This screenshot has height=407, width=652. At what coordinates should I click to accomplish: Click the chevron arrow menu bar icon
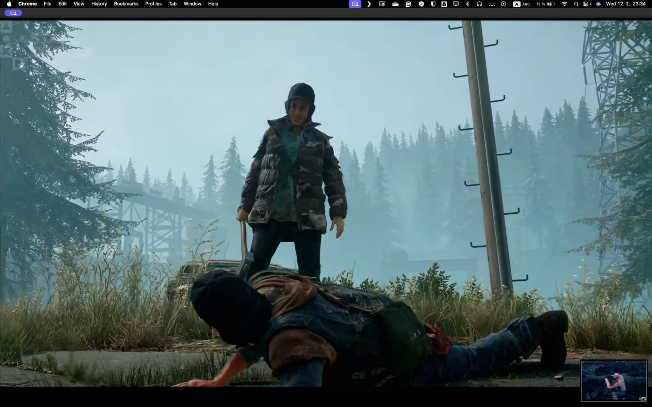coord(369,4)
